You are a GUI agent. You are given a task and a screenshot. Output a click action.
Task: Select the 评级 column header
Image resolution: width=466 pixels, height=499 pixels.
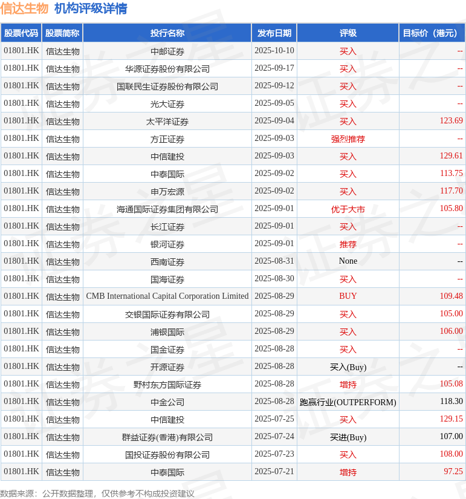click(348, 33)
